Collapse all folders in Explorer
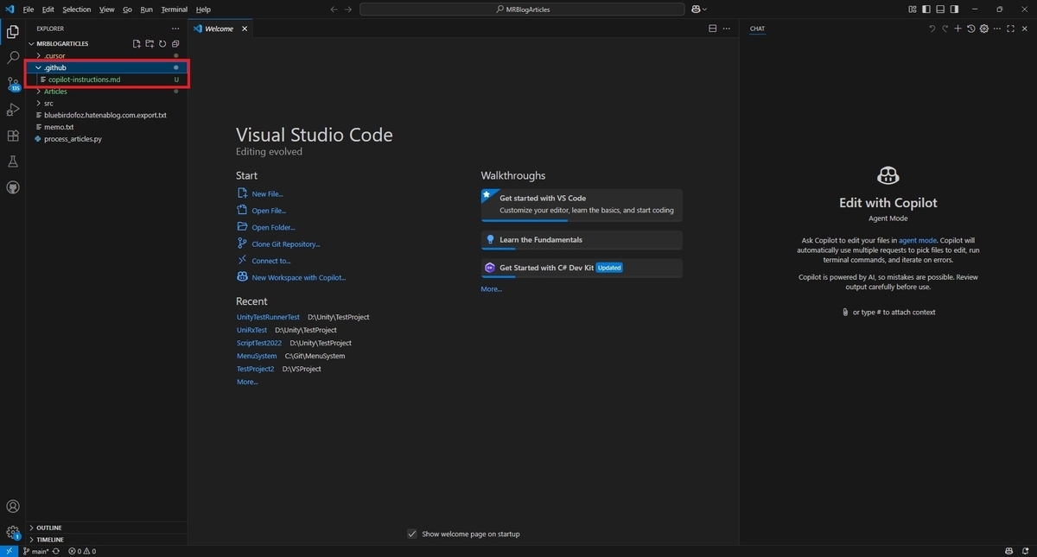1037x557 pixels. point(175,43)
